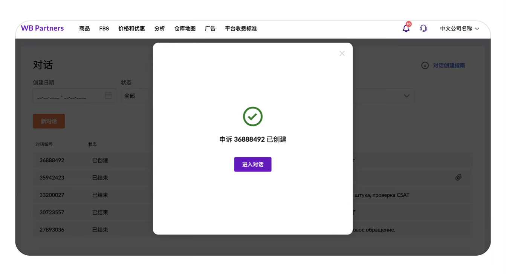
Task: Select conversation number 35942423
Action: click(52, 178)
